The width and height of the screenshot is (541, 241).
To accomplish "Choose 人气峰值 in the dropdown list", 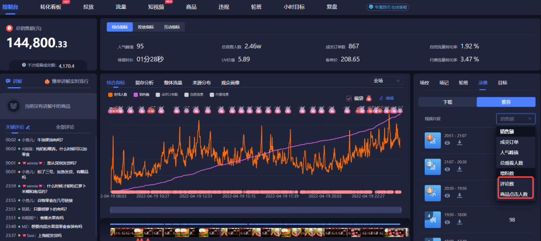I will (516, 152).
